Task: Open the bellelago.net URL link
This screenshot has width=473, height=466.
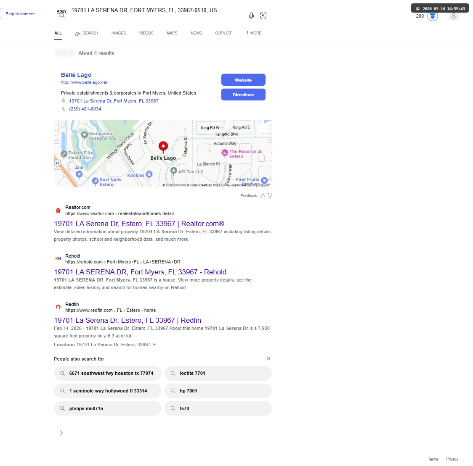Action: point(84,82)
